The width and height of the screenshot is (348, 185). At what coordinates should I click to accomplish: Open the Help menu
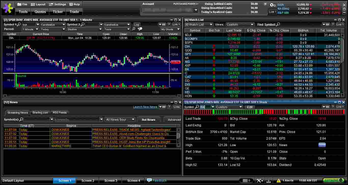pos(74,4)
